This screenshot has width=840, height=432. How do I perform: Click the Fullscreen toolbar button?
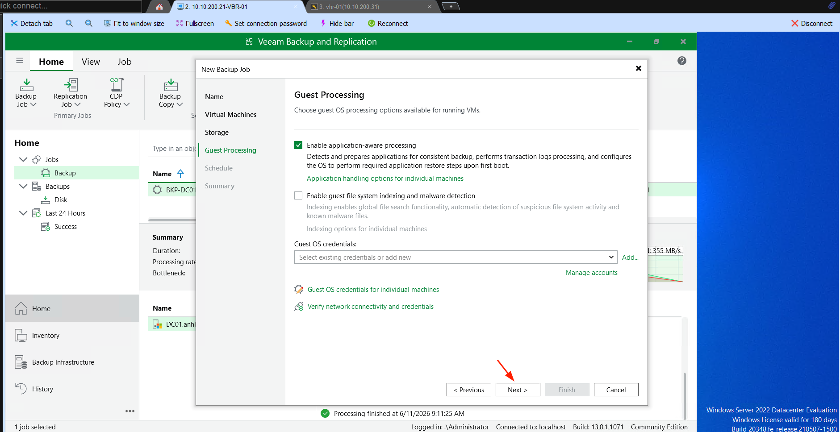[195, 23]
